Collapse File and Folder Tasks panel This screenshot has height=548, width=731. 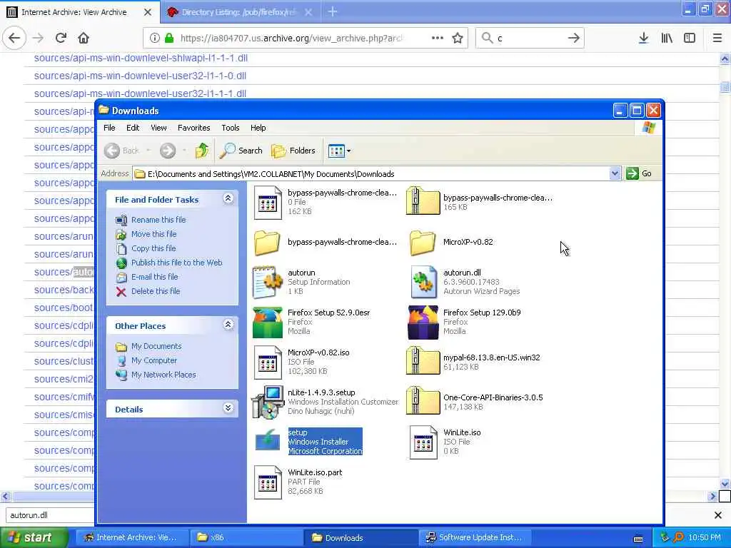(x=228, y=198)
